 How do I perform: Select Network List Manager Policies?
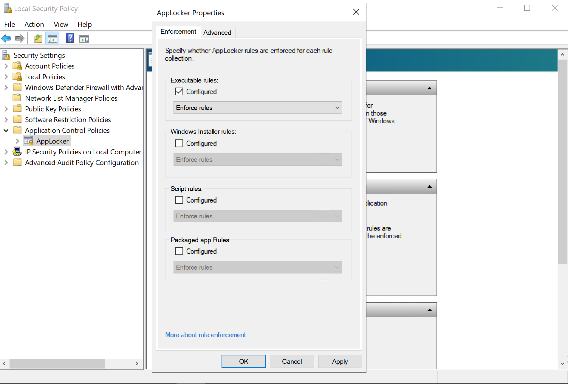coord(71,98)
